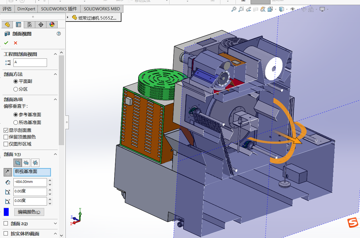This screenshot has height=238, width=360.
Task: Click Apply Scene icon
Action: point(311,9)
